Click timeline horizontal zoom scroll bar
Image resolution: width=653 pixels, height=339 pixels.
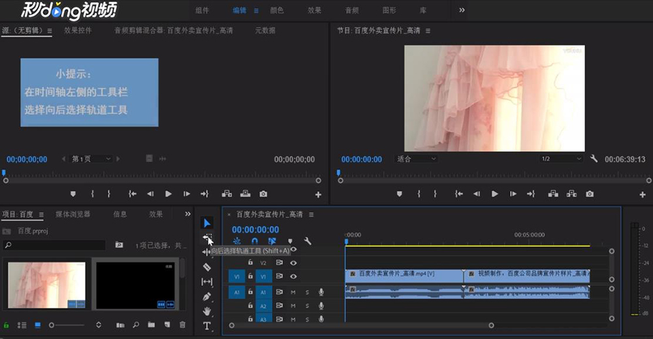click(361, 325)
